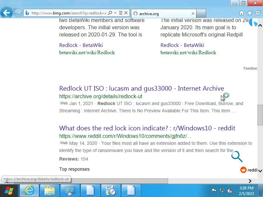Click the Feedback link
The height and width of the screenshot is (197, 263).
(251, 68)
